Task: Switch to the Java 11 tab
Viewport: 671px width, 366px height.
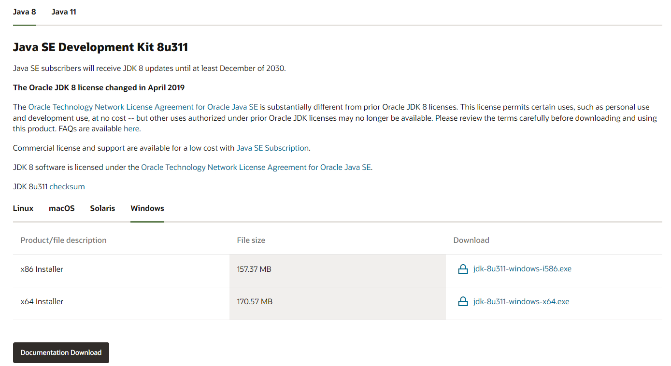Action: [x=64, y=12]
